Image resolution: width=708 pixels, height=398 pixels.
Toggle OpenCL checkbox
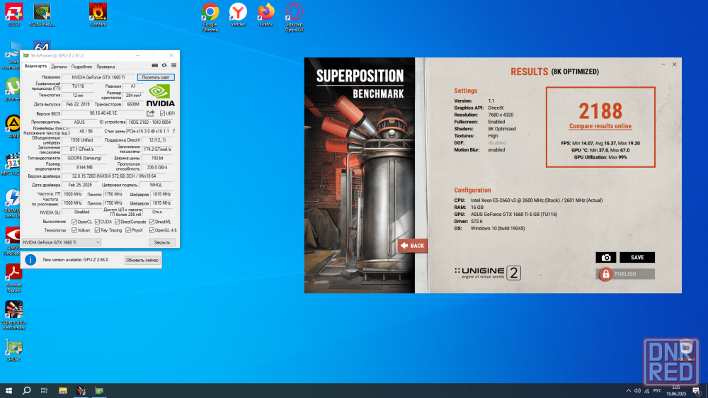pyautogui.click(x=74, y=222)
